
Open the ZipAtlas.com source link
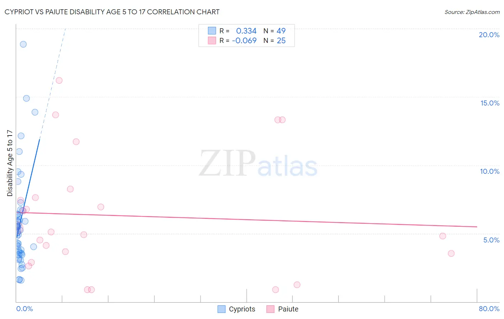[472, 12]
